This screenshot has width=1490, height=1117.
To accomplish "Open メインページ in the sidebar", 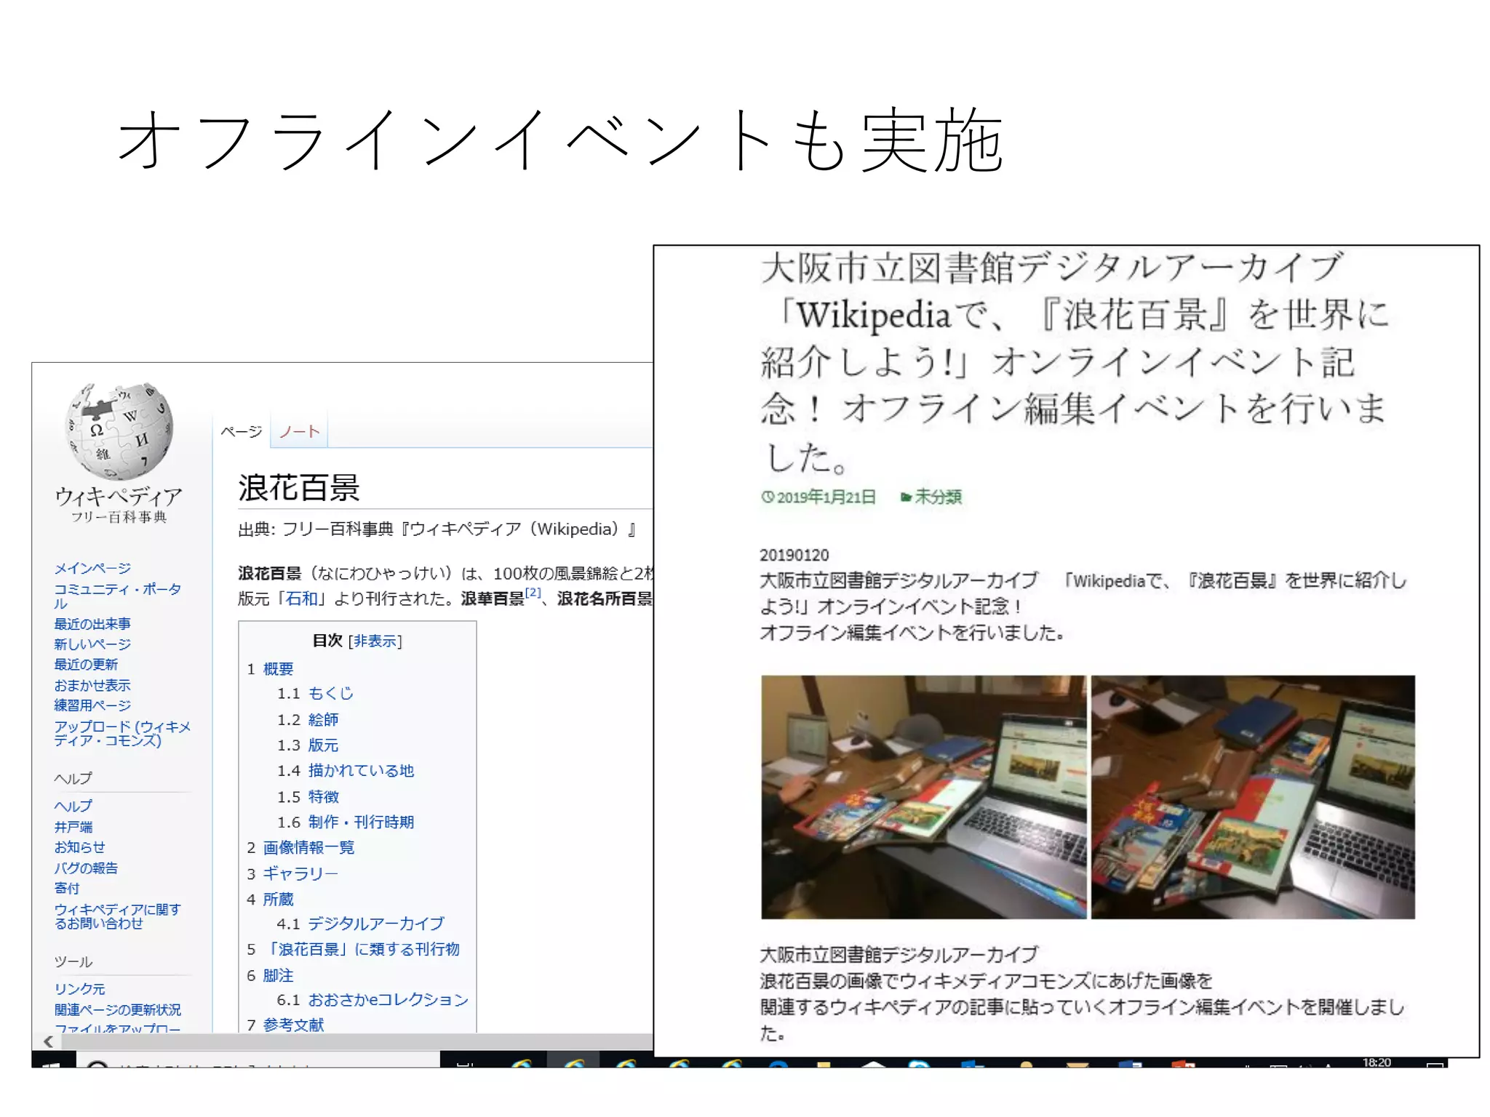I will click(92, 568).
